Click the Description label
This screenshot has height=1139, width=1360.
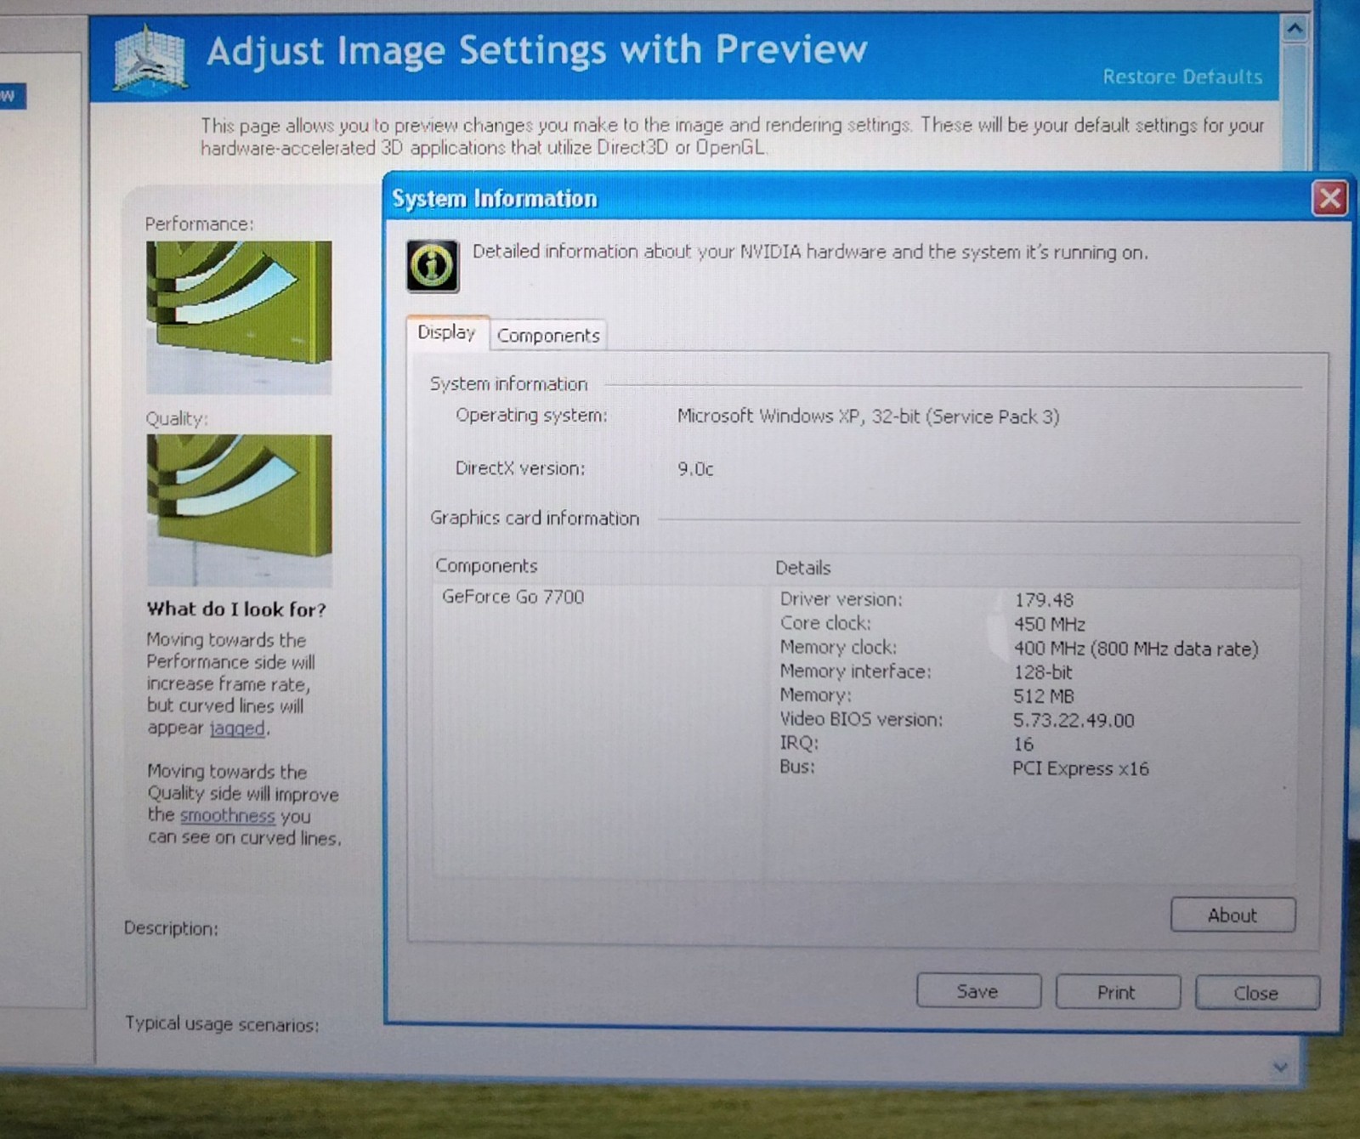[x=171, y=928]
